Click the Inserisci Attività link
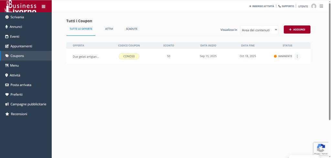 click(x=262, y=6)
